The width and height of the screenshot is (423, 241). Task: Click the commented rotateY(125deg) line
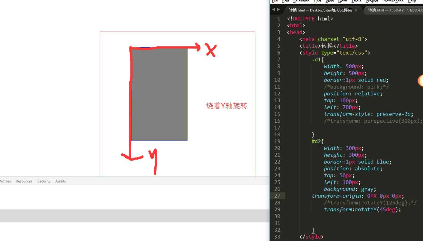click(370, 203)
